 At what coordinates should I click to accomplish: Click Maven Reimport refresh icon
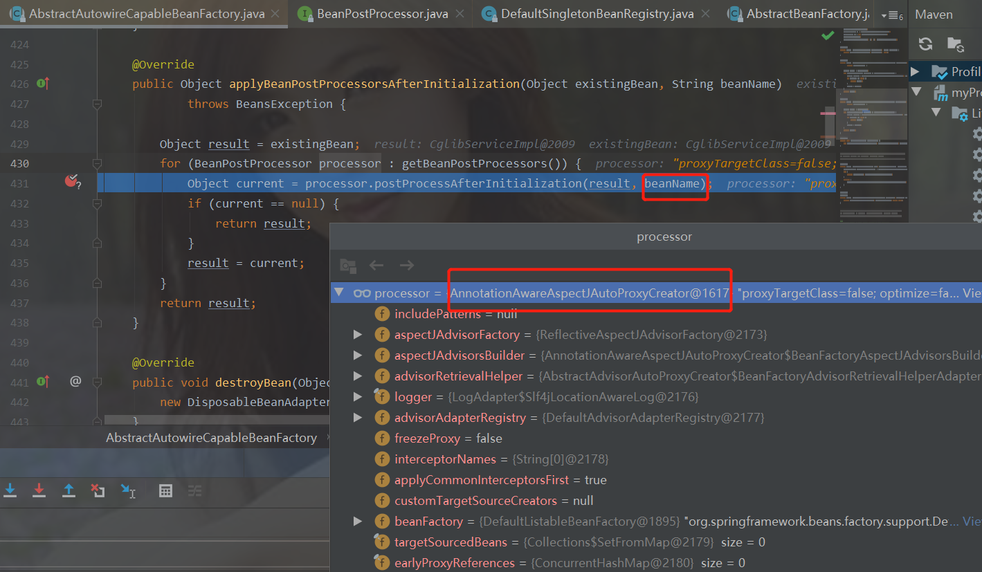pyautogui.click(x=925, y=44)
